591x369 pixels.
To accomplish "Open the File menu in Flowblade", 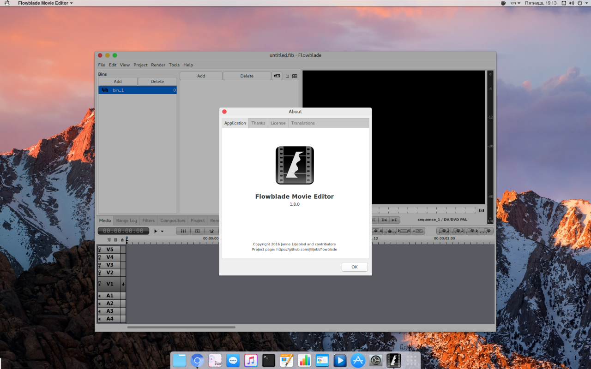I will tap(102, 65).
